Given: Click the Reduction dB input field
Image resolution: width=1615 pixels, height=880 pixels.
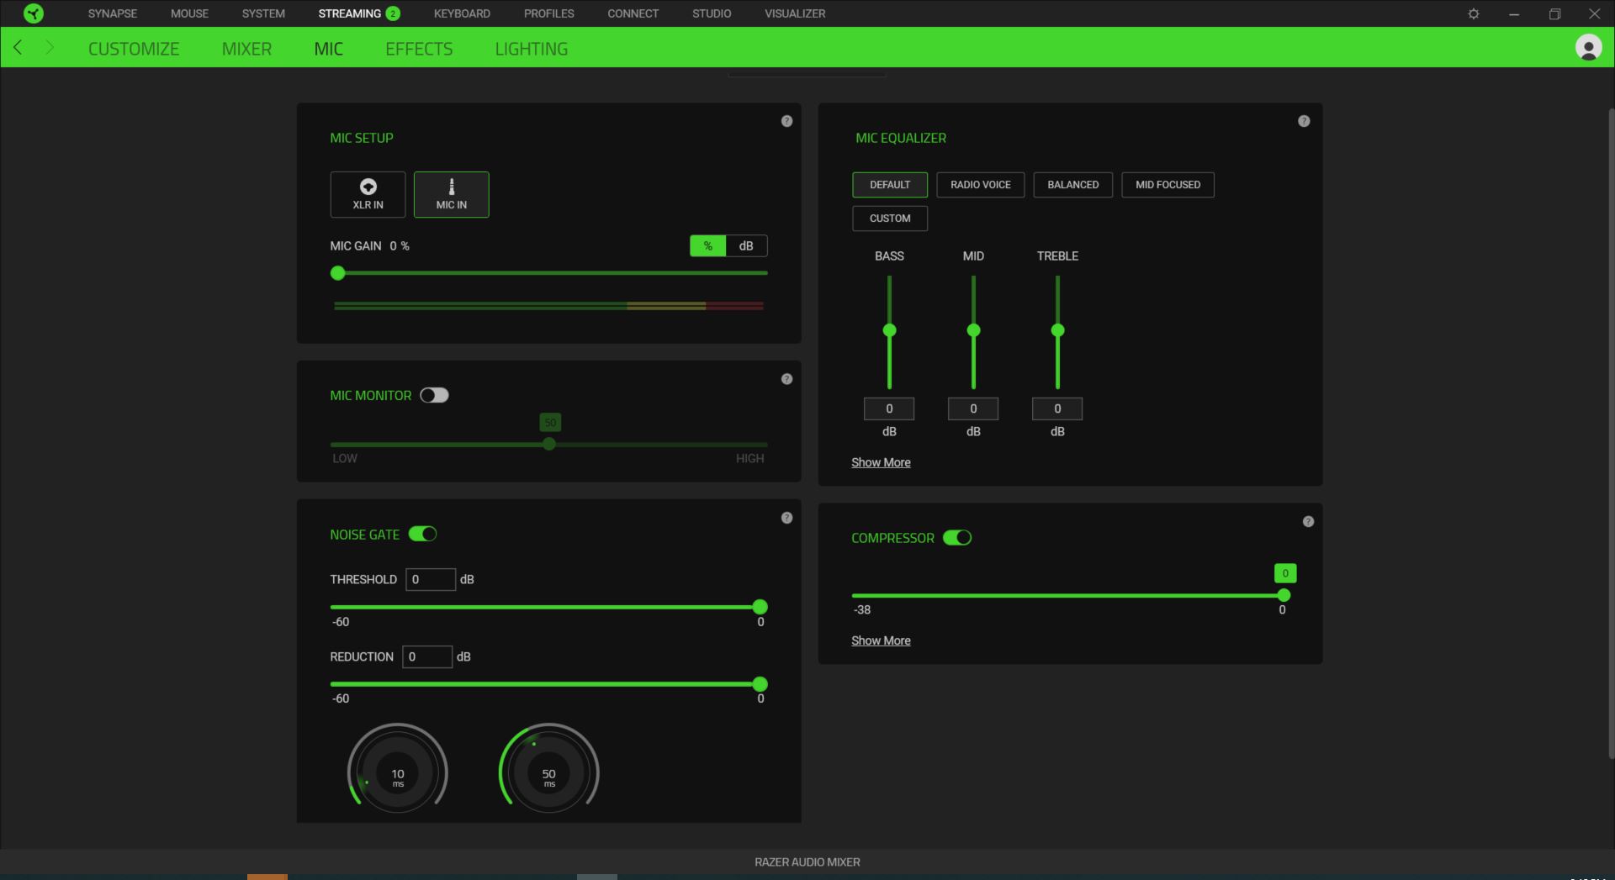Looking at the screenshot, I should click(427, 656).
